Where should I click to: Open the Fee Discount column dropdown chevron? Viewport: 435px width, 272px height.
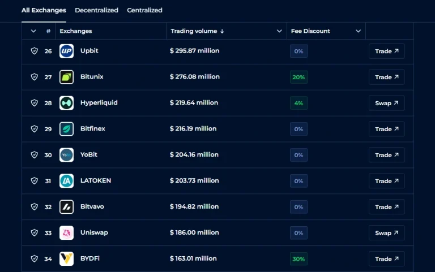[x=358, y=31]
